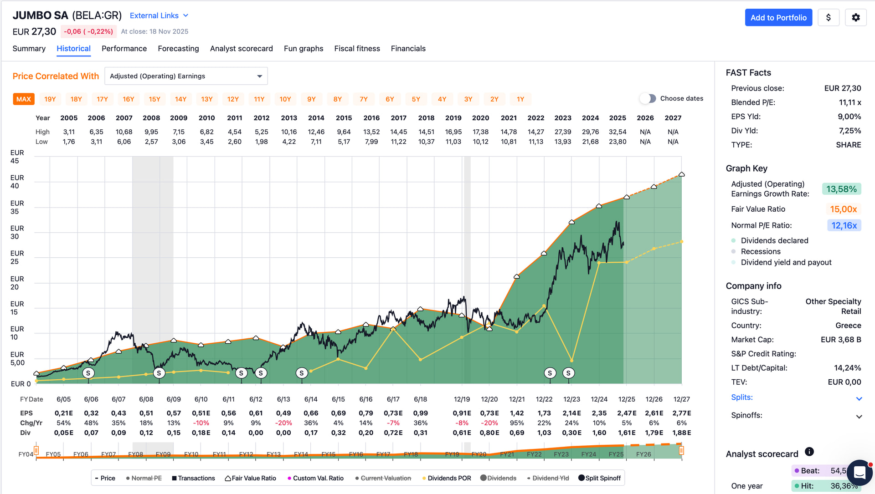
Task: Toggle Dividends POR legend item
Action: 446,478
